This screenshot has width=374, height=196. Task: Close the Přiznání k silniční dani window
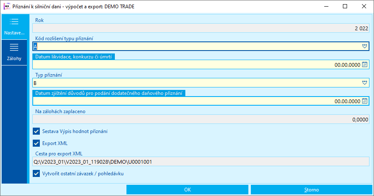[x=364, y=7]
